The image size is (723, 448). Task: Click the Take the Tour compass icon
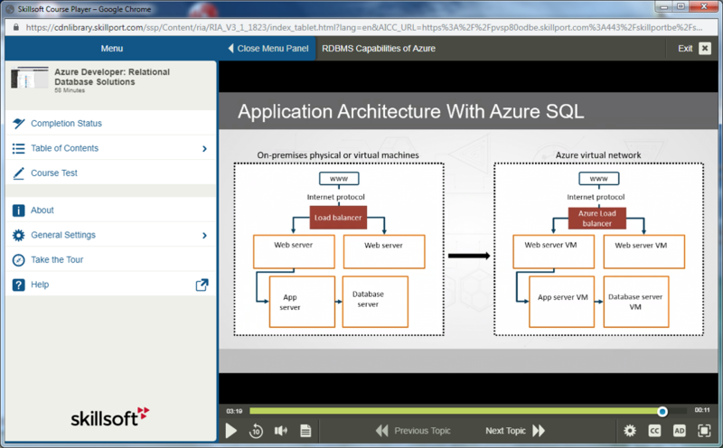pyautogui.click(x=18, y=260)
